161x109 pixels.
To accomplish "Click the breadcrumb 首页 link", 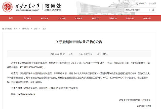I will [16, 29].
